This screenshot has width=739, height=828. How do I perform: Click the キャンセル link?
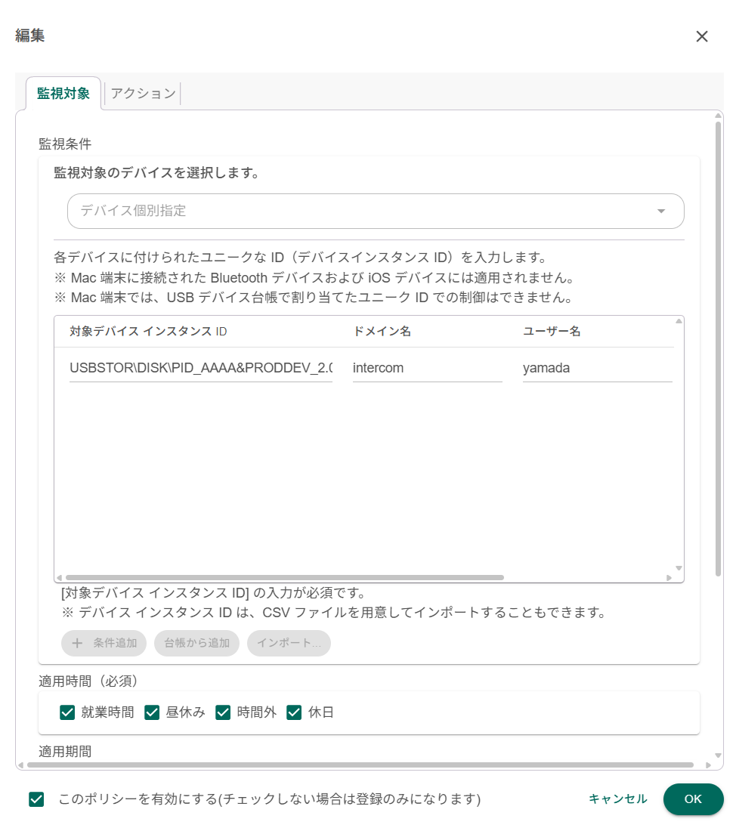(617, 799)
